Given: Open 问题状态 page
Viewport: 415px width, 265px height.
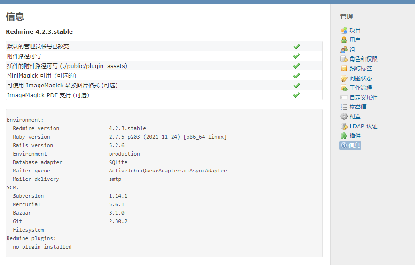Looking at the screenshot, I should 360,78.
